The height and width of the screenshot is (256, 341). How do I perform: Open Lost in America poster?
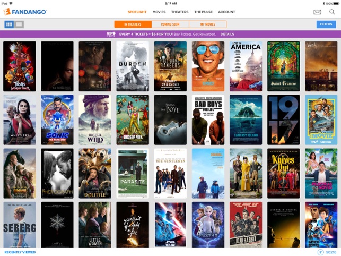click(x=246, y=66)
